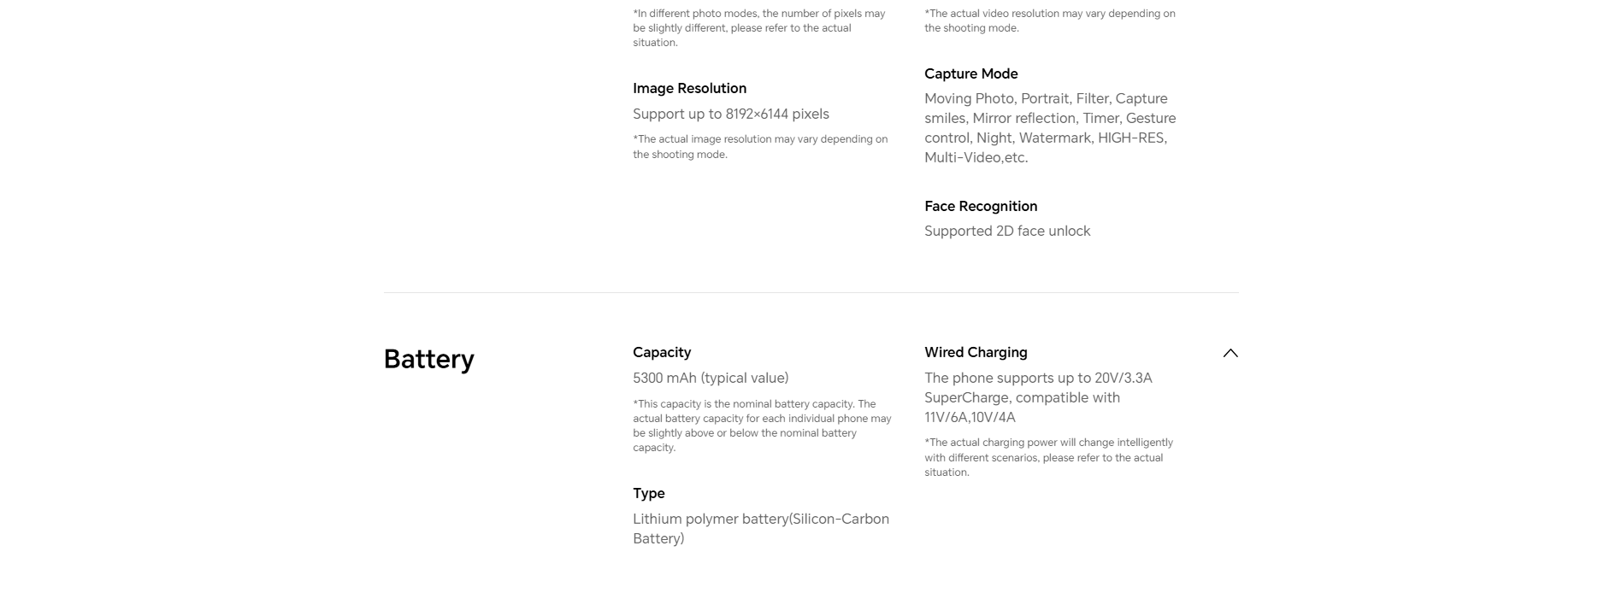Image resolution: width=1622 pixels, height=593 pixels.
Task: Click the Capacity label
Action: tap(662, 352)
